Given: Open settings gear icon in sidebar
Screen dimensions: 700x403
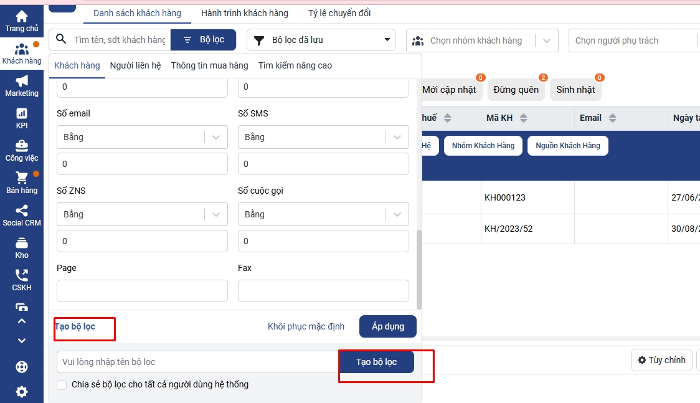Looking at the screenshot, I should point(22,392).
